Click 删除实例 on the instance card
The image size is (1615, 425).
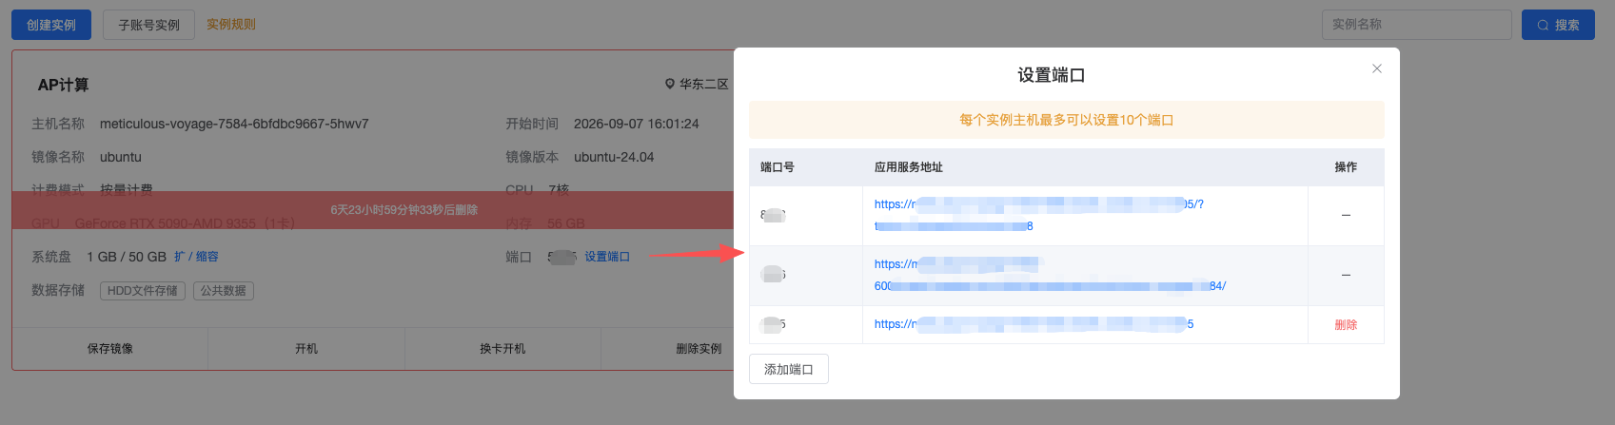(699, 349)
